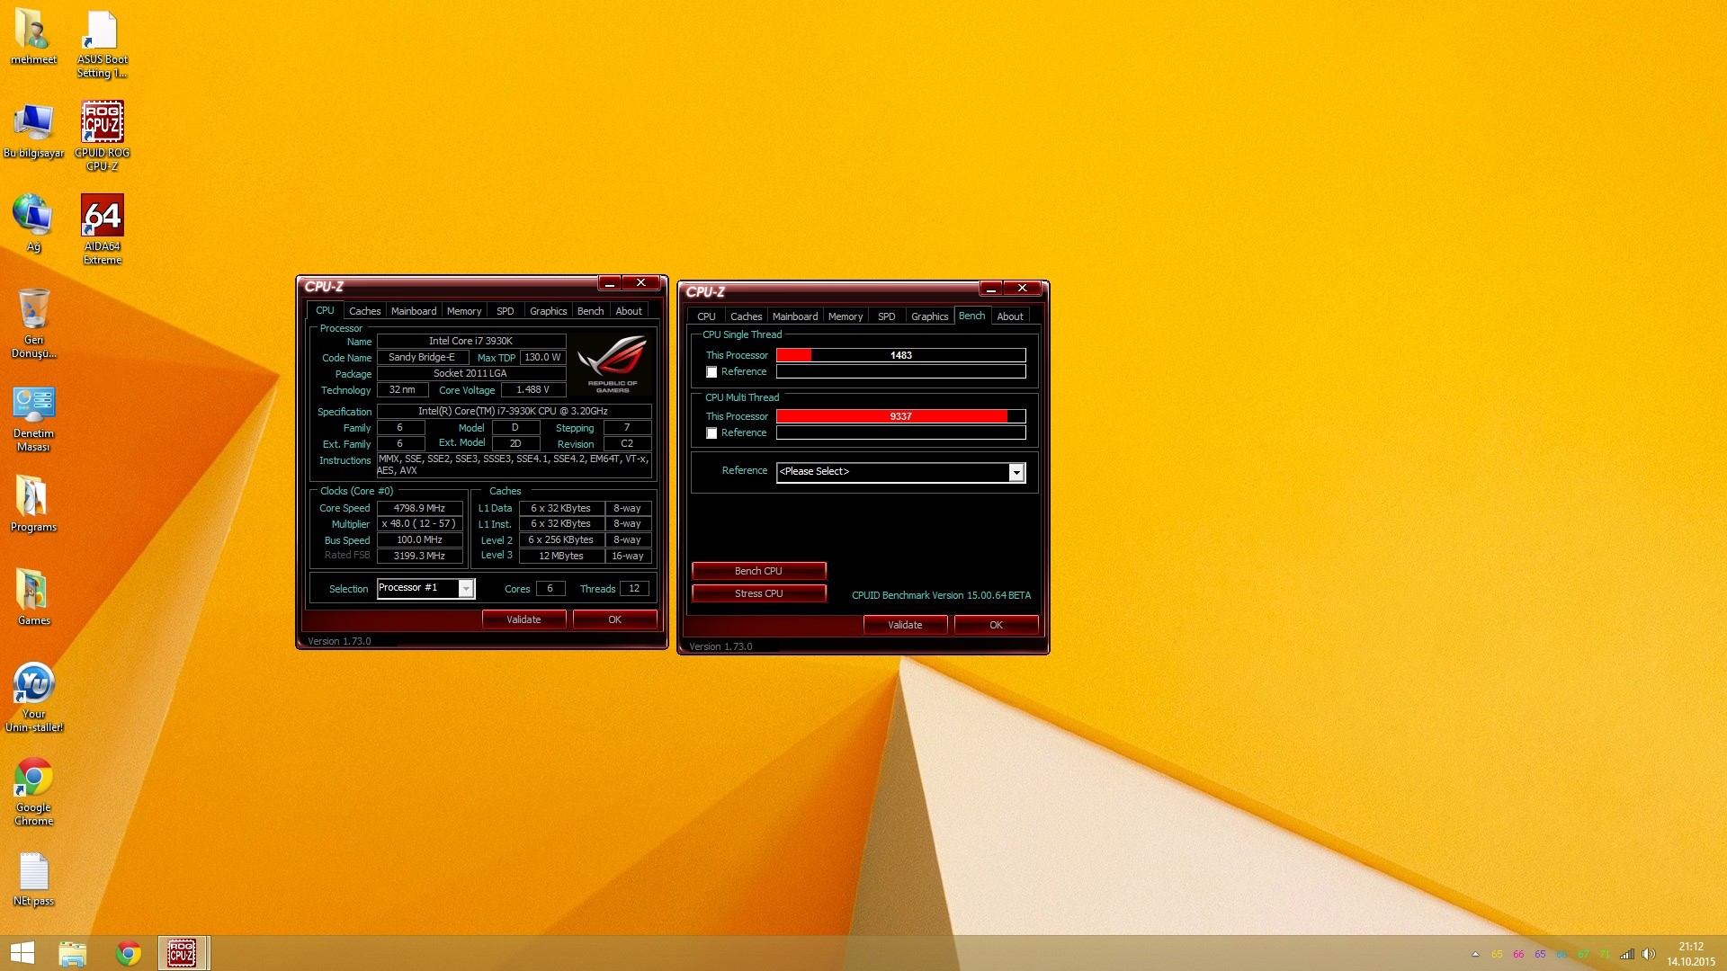Screen dimensions: 1727x971
Task: Click the ROG CPU-Z taskbar button
Action: 183,953
